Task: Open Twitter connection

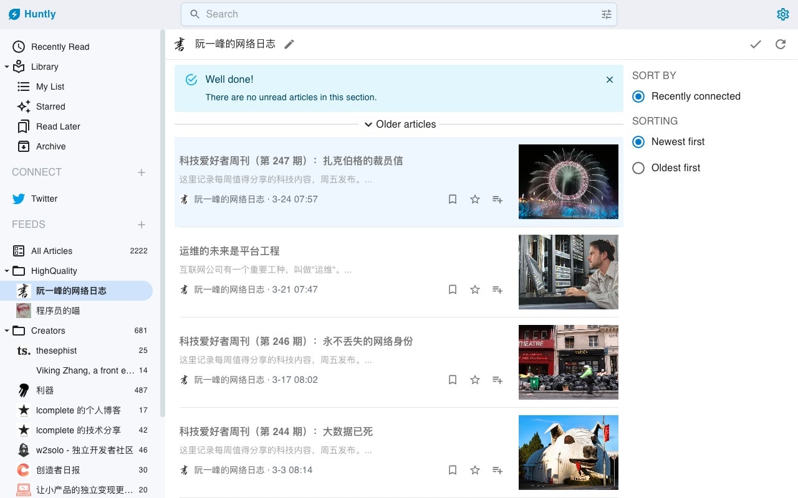Action: pyautogui.click(x=77, y=199)
